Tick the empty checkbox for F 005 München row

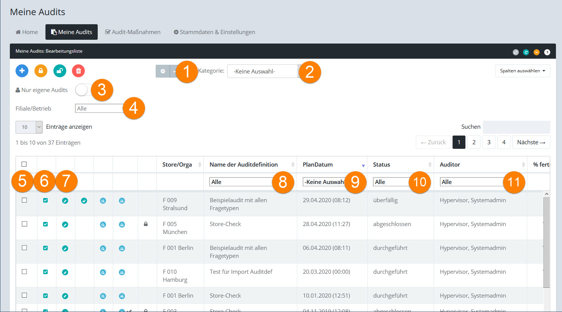[x=25, y=224]
